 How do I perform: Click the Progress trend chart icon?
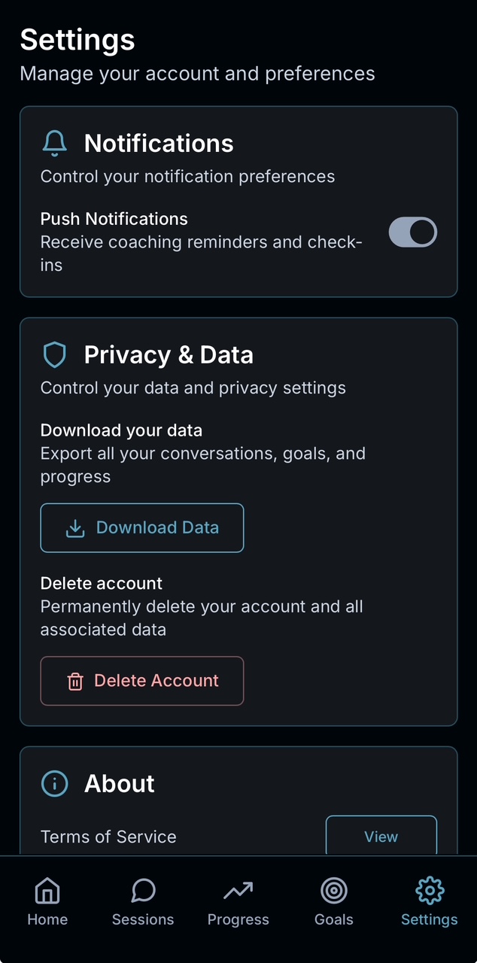[x=238, y=890]
